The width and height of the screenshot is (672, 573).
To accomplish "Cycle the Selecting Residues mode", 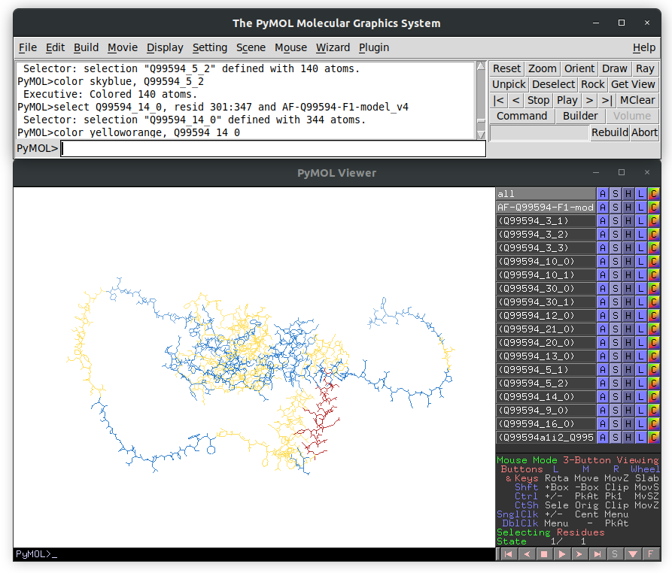I will [550, 532].
